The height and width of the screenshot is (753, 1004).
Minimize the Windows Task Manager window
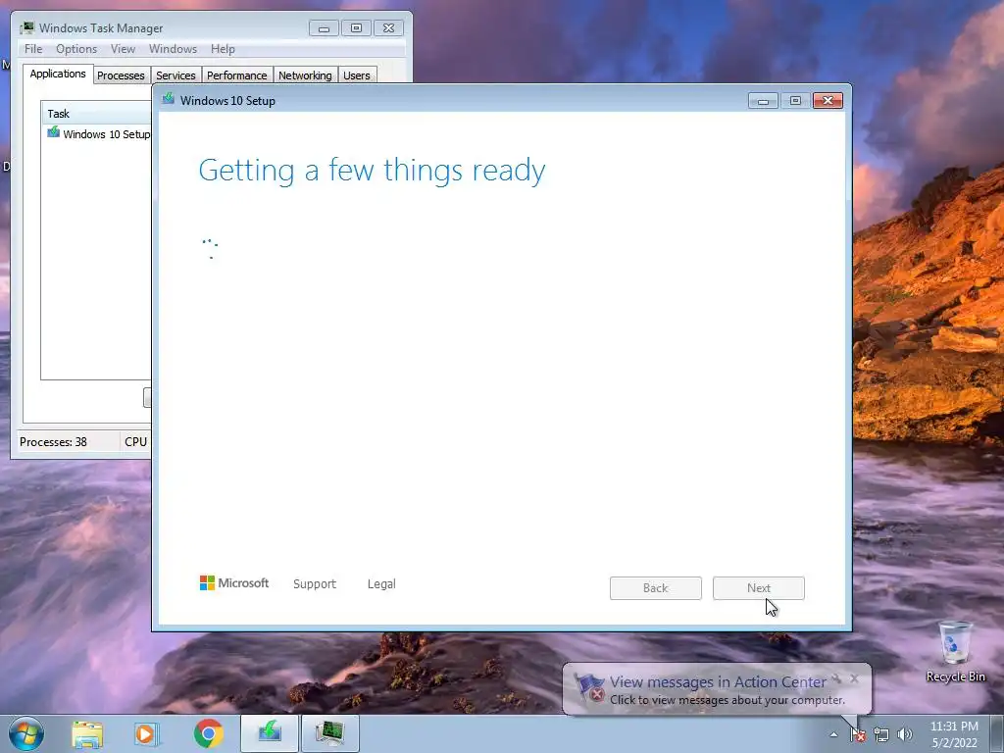tap(324, 28)
